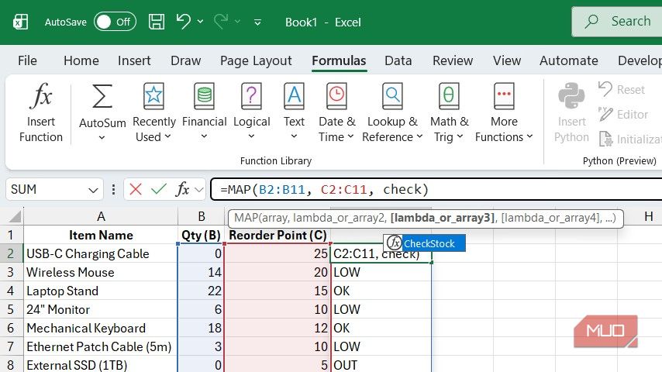The width and height of the screenshot is (662, 372).
Task: Click quantity 14 for Wireless Mouse
Action: pos(201,272)
